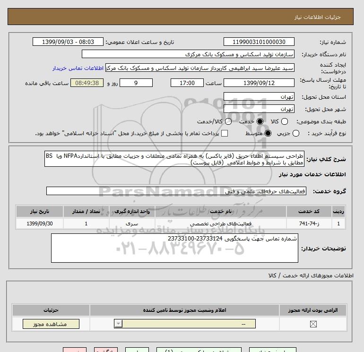Click the row number cell 1
364x352 pixels.
pyautogui.click(x=338, y=223)
